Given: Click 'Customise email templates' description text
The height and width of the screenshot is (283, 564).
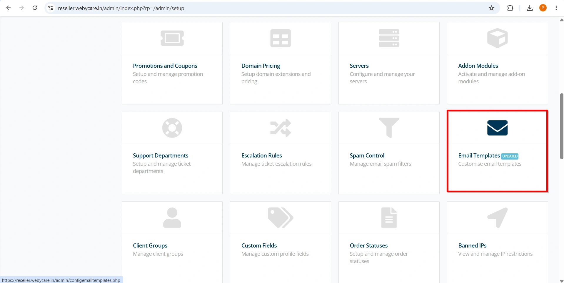Looking at the screenshot, I should (490, 164).
